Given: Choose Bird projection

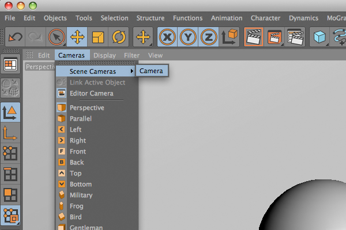Looking at the screenshot, I should (x=96, y=217).
